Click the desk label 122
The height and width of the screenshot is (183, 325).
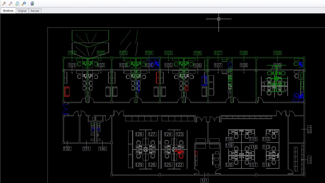pyautogui.click(x=179, y=165)
